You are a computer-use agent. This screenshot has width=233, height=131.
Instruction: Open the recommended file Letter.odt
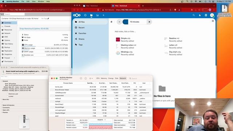tap(173, 46)
